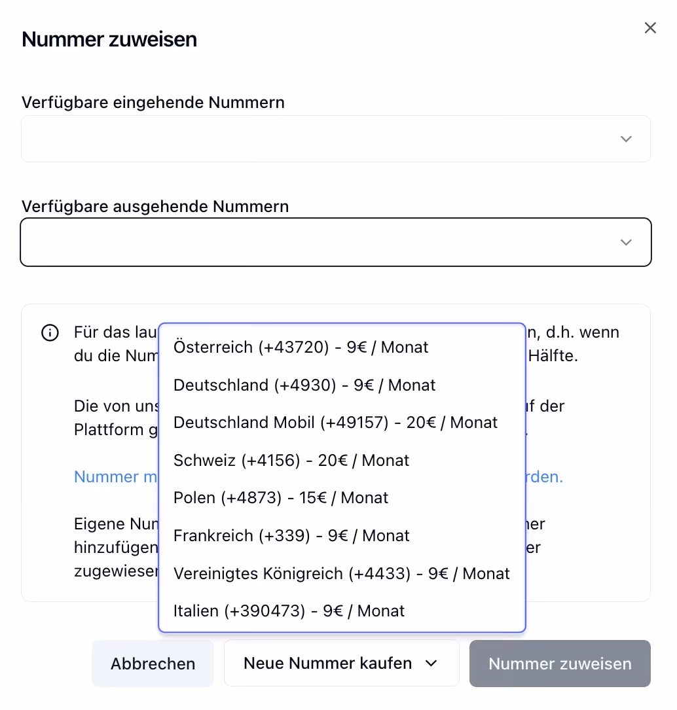Image resolution: width=677 pixels, height=710 pixels.
Task: Focus the Verfügbare ausgehende Nummern field
Action: click(336, 242)
